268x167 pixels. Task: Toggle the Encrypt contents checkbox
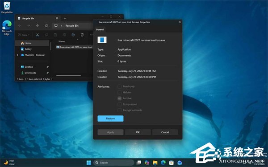coord(119,110)
